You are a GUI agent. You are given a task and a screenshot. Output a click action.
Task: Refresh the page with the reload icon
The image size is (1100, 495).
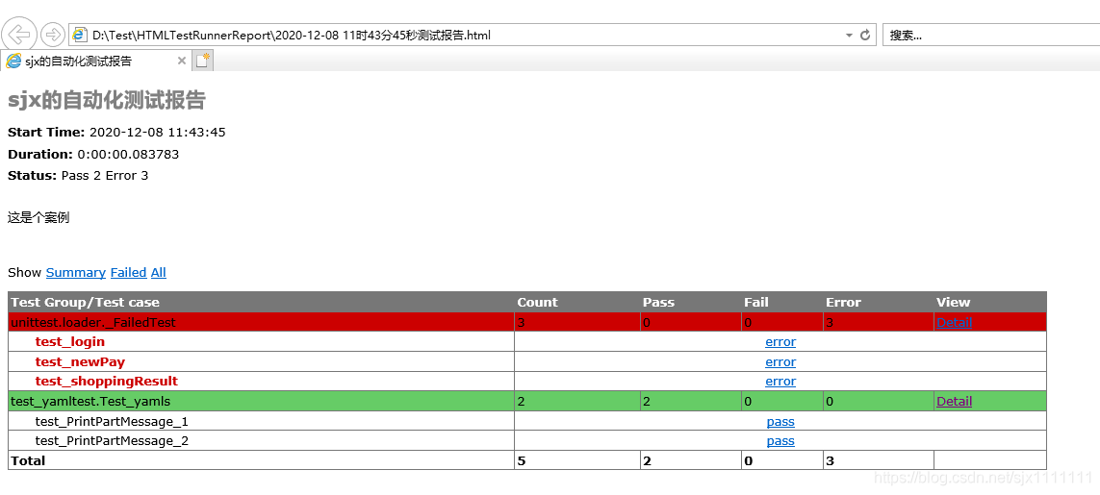point(865,35)
